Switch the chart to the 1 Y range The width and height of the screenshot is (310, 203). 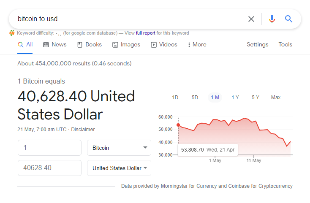(x=235, y=97)
